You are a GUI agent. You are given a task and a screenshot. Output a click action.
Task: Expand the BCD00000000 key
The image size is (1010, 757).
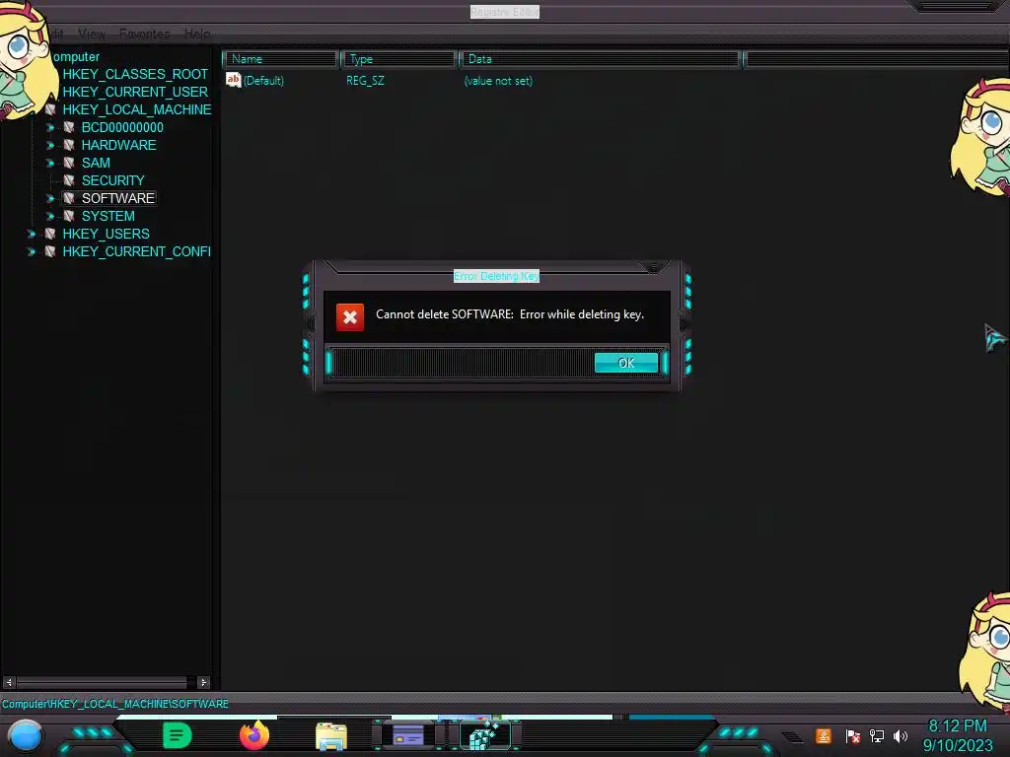click(50, 127)
